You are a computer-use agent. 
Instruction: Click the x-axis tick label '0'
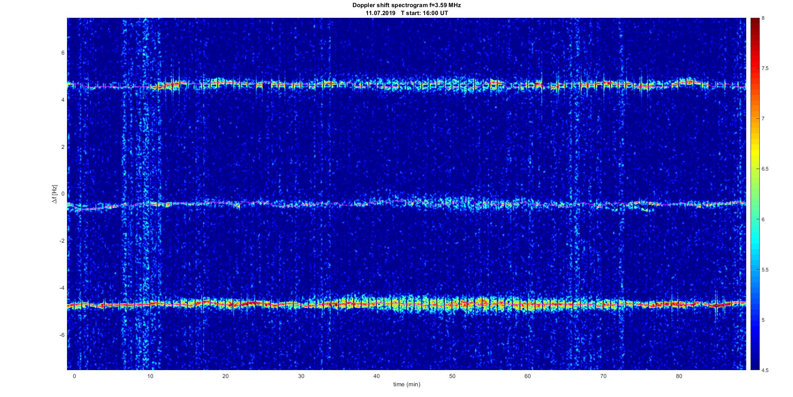[x=74, y=376]
